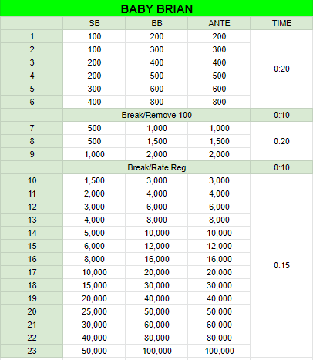Select level 12 big blind 6,000 cell
This screenshot has width=313, height=360.
pos(156,207)
